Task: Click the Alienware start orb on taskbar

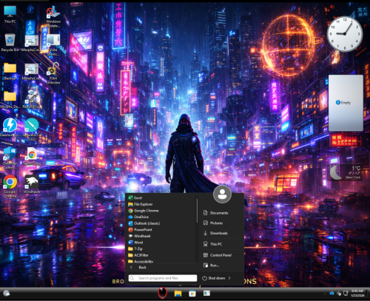Action: click(x=162, y=293)
